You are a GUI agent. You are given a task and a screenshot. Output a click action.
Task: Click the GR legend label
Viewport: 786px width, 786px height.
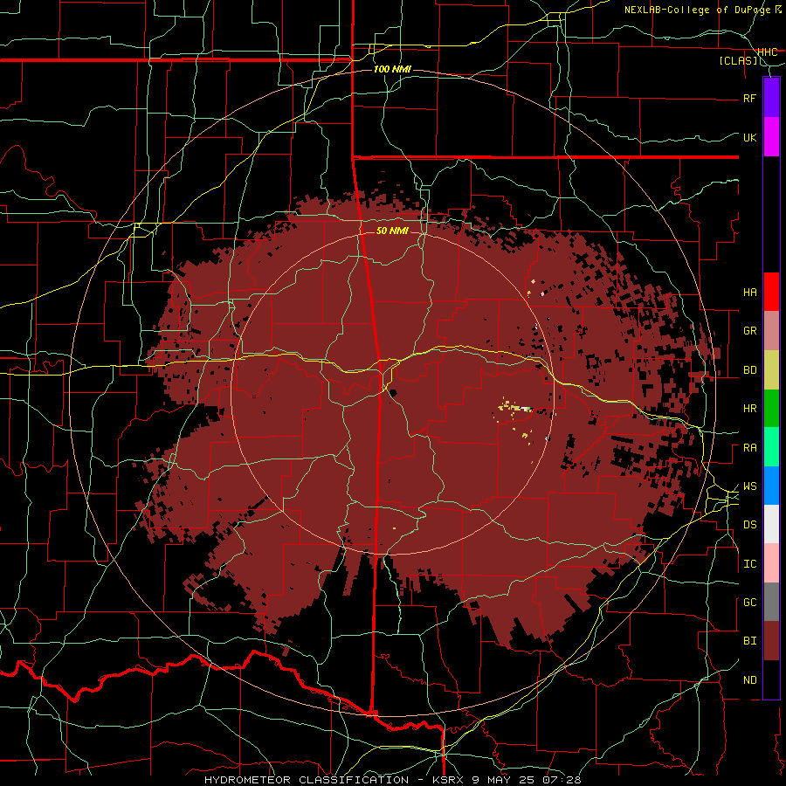[750, 331]
